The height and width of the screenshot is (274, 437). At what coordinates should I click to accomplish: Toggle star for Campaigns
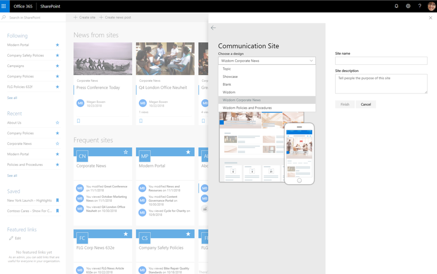click(58, 66)
